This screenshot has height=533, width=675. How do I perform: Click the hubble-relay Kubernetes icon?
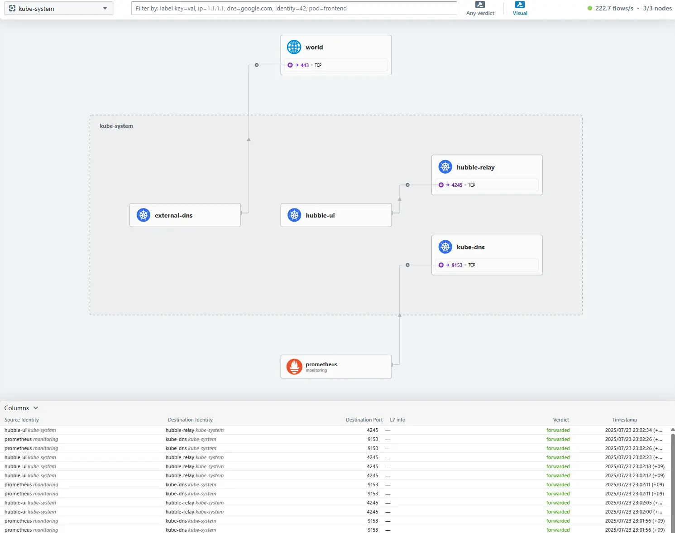[x=445, y=167]
